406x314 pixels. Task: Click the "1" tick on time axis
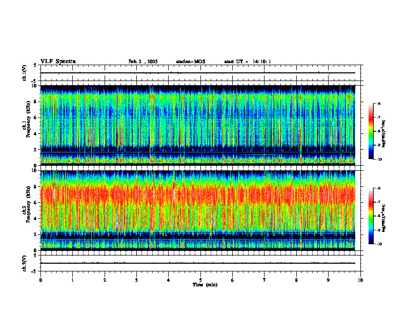[x=72, y=280]
